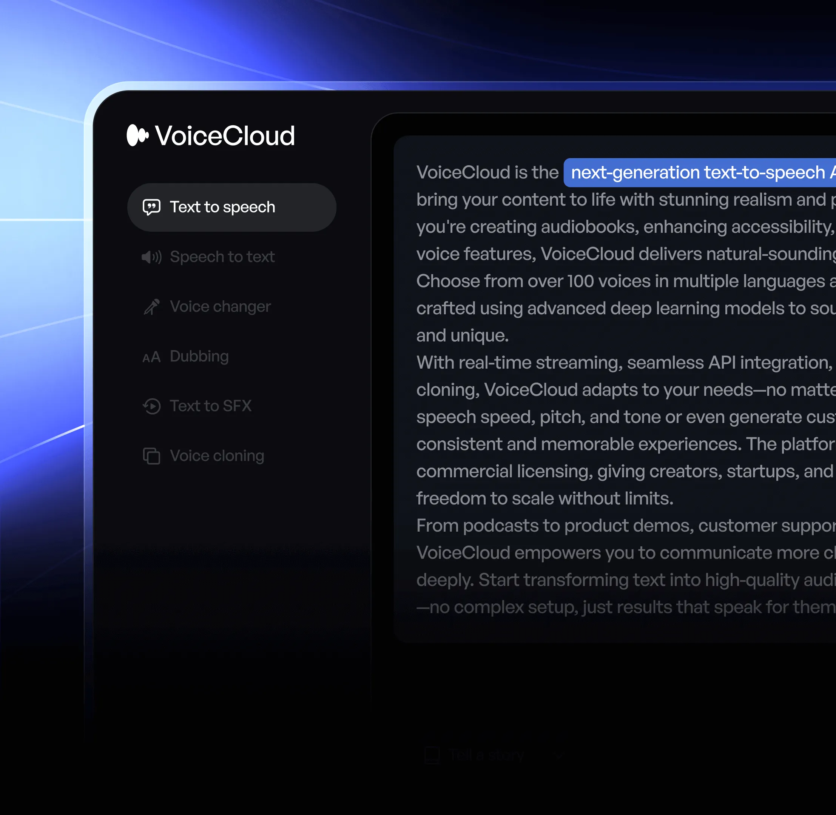
Task: Open the Voice changer feature
Action: (x=220, y=306)
